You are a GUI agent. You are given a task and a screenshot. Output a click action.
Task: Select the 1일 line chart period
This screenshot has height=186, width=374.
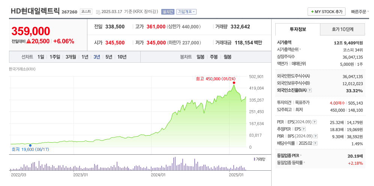[x=41, y=57]
